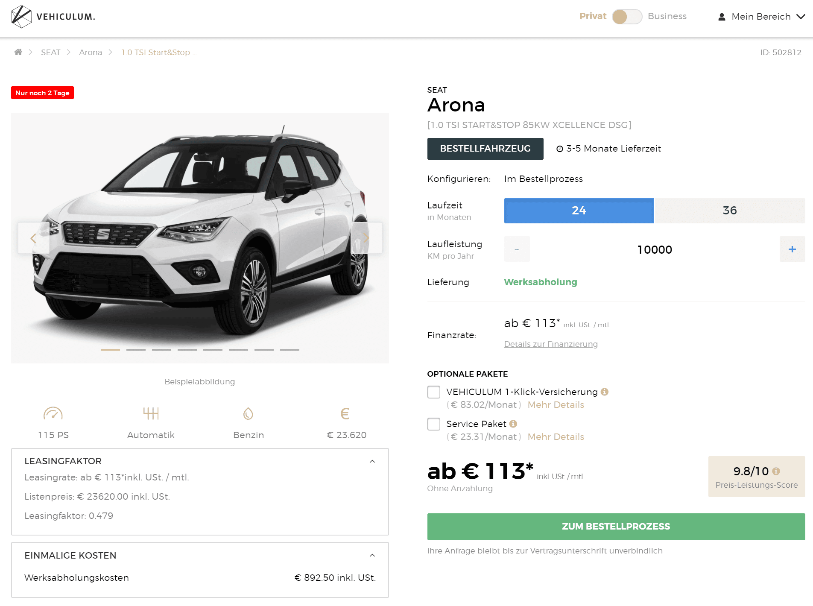
Task: Click info icon beside 1-Klick-Versicherung
Action: [x=605, y=392]
